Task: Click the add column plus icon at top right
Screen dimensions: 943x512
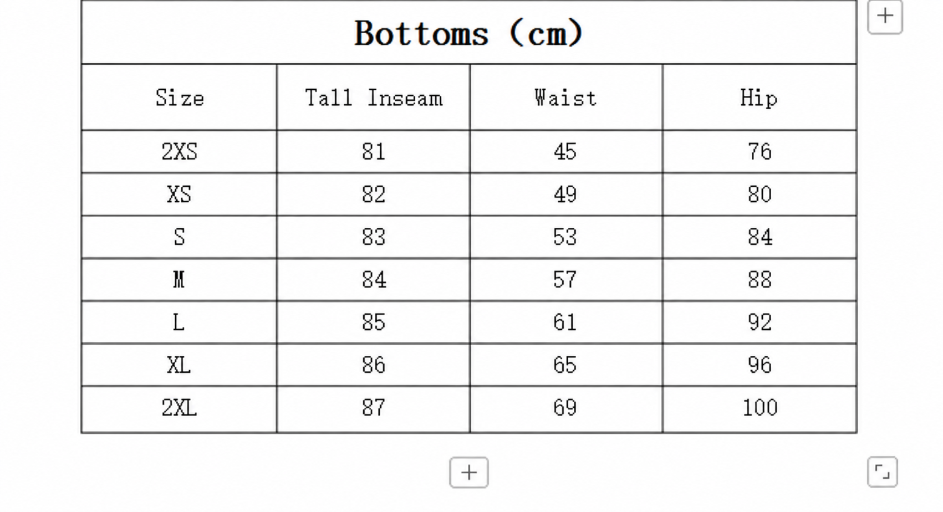Action: click(885, 16)
